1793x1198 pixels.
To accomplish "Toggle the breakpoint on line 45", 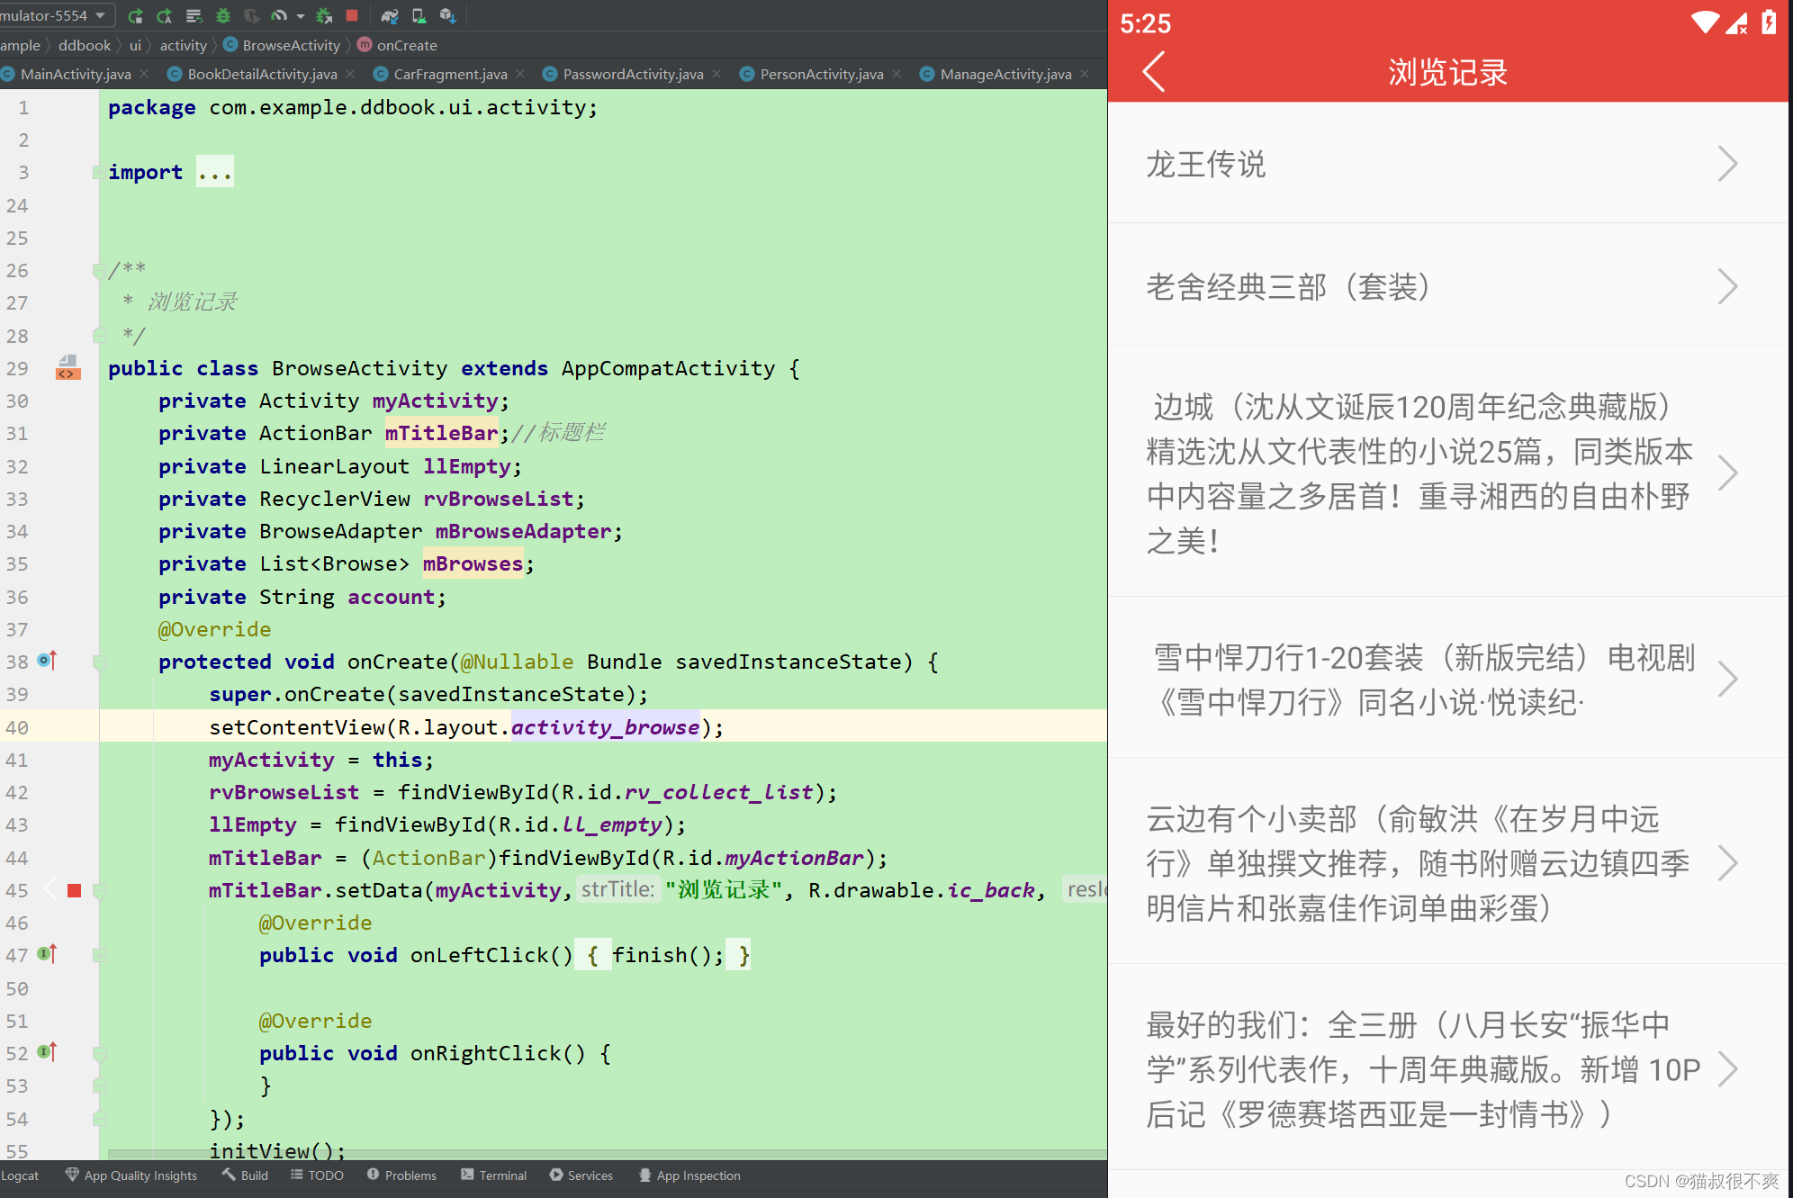I will click(x=75, y=890).
